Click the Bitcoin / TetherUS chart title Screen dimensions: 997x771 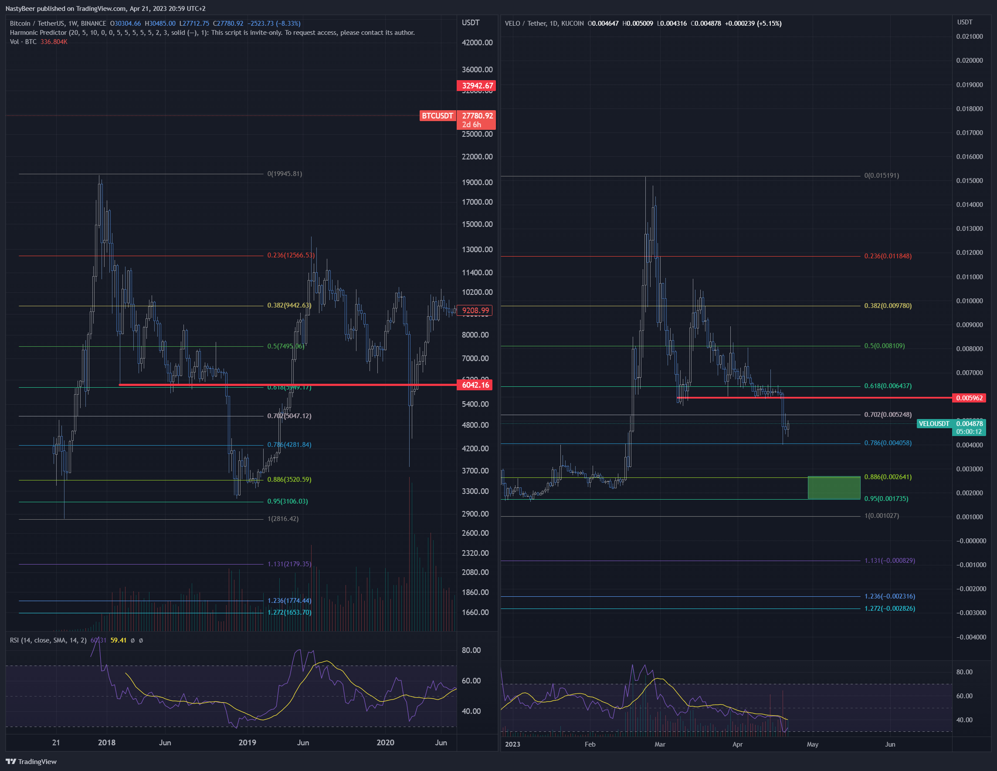point(58,23)
